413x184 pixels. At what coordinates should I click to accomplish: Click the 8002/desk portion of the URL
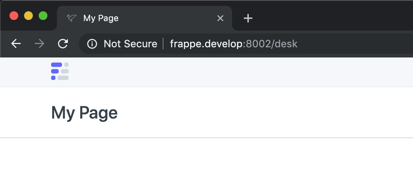pos(271,44)
